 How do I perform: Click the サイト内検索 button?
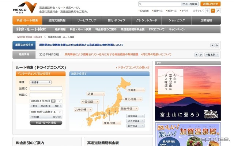point(190,4)
